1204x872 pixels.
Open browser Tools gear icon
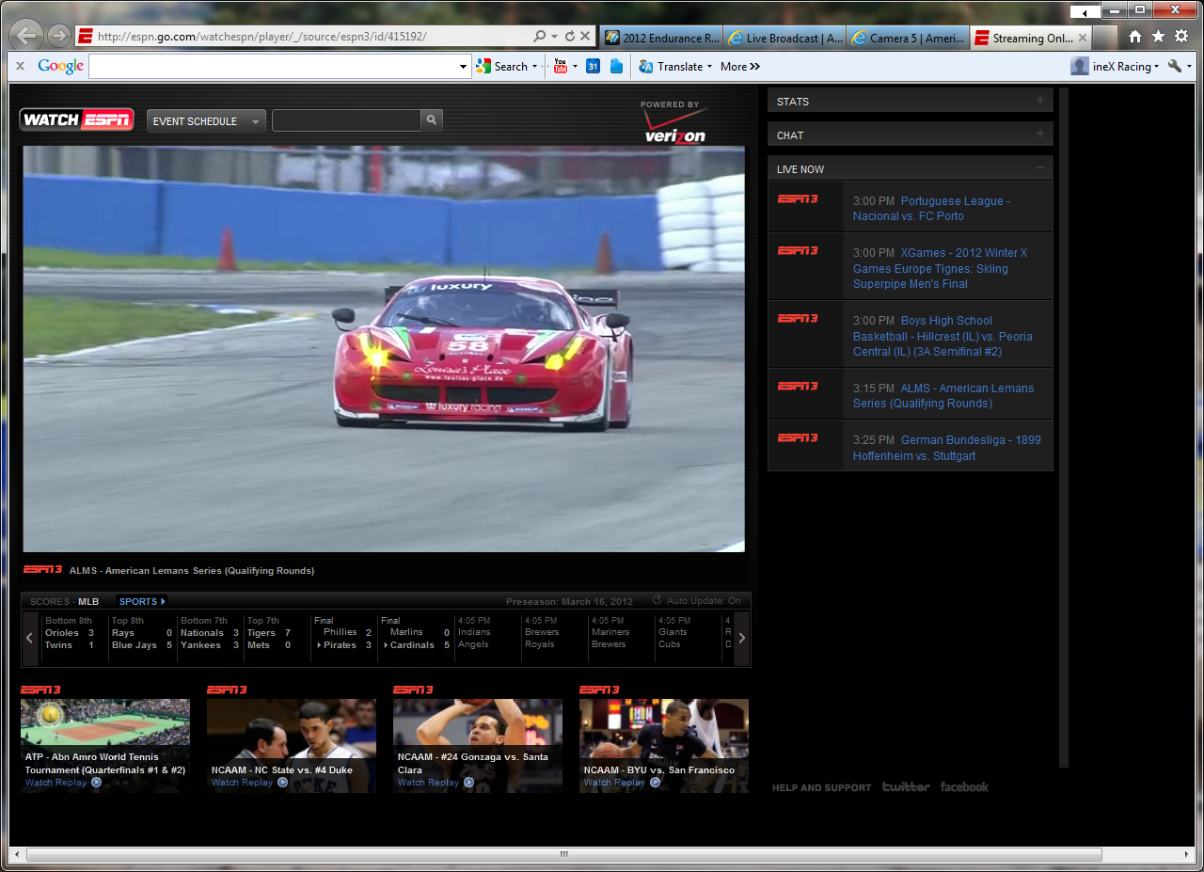click(1181, 37)
